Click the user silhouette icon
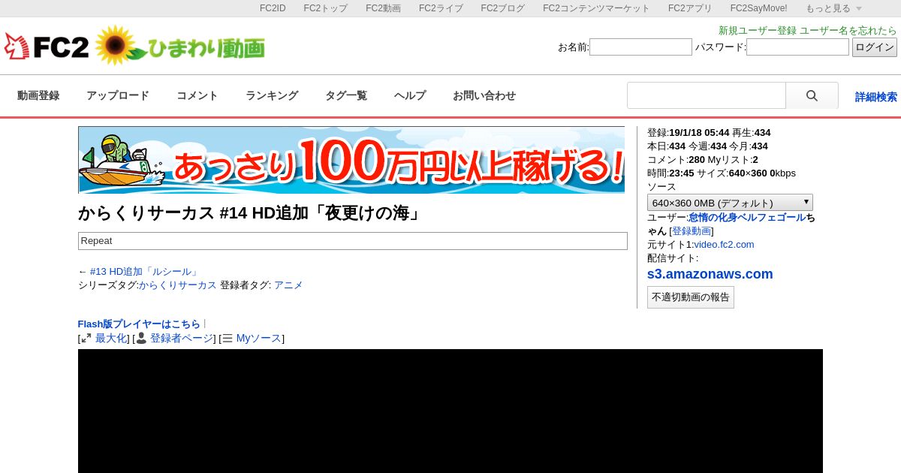Image resolution: width=901 pixels, height=473 pixels. click(141, 339)
